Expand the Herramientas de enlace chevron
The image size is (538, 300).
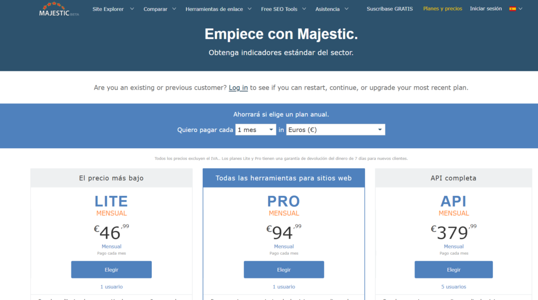pyautogui.click(x=250, y=9)
